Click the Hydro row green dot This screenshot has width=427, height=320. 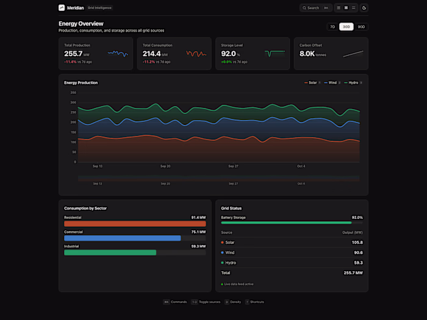pos(222,263)
